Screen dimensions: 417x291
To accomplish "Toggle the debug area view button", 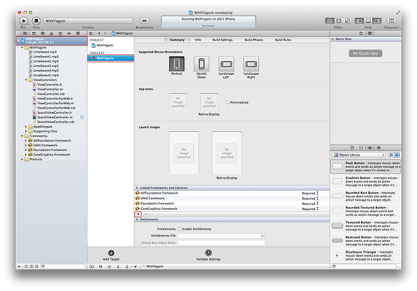I will (368, 21).
